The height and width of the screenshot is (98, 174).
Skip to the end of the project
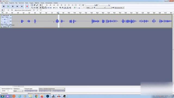click(22, 6)
